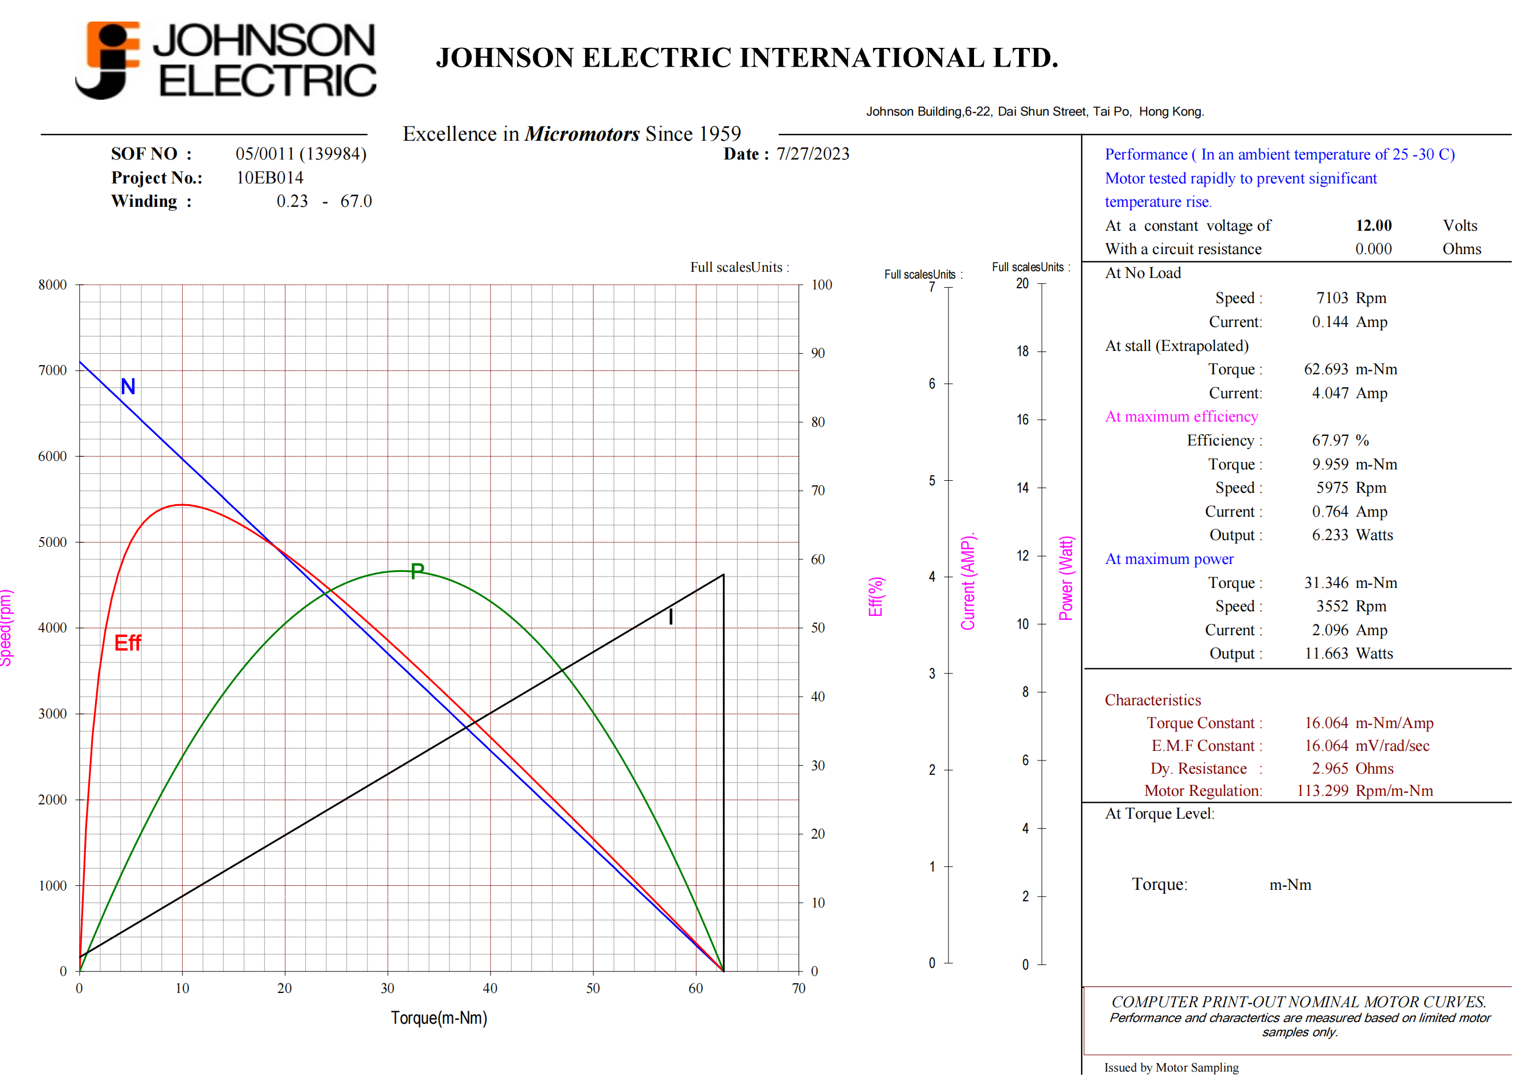The height and width of the screenshot is (1075, 1514).
Task: Click the stall current value "4.047"
Action: [x=1330, y=393]
